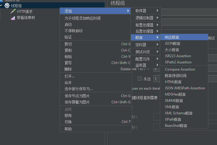Click 删除 to delete the node
Screen dimensions: 217x145
point(95,69)
